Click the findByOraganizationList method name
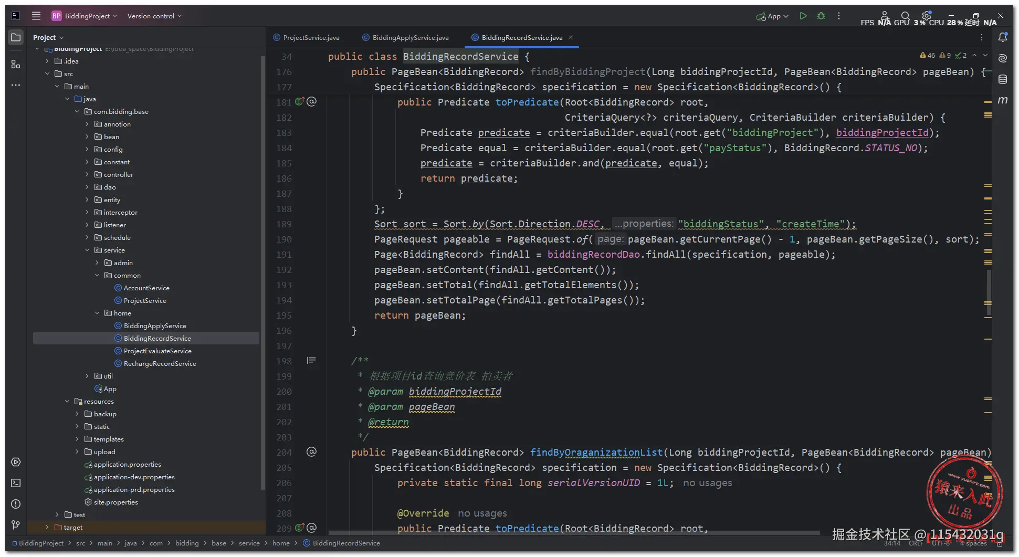The image size is (1019, 557). [596, 452]
